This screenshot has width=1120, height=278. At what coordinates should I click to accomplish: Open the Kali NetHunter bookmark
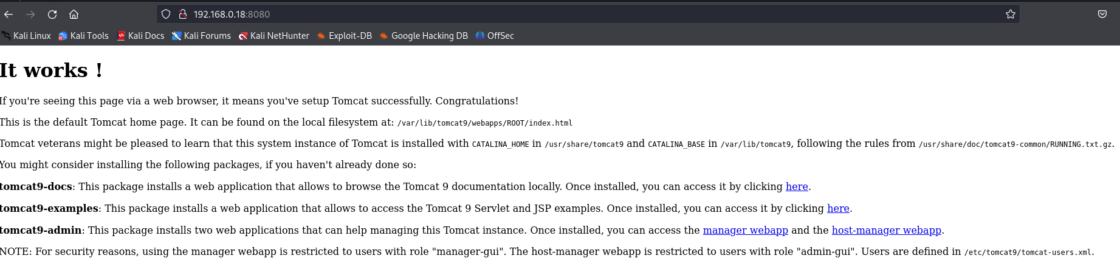[273, 36]
